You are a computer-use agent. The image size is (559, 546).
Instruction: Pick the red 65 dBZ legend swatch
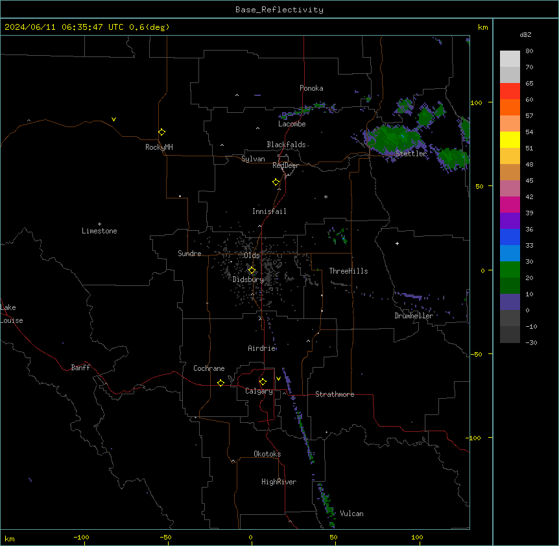(x=510, y=91)
